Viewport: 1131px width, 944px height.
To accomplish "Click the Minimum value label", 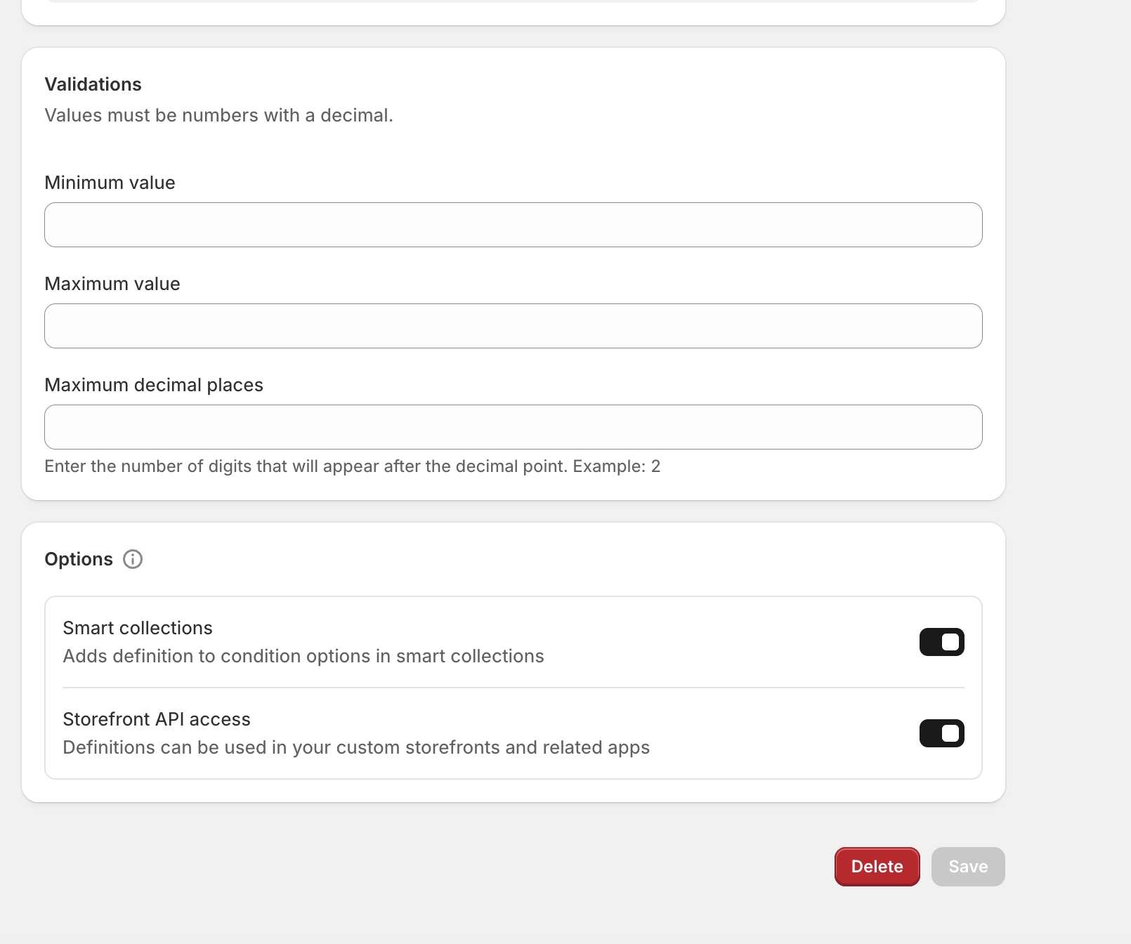I will coord(110,183).
